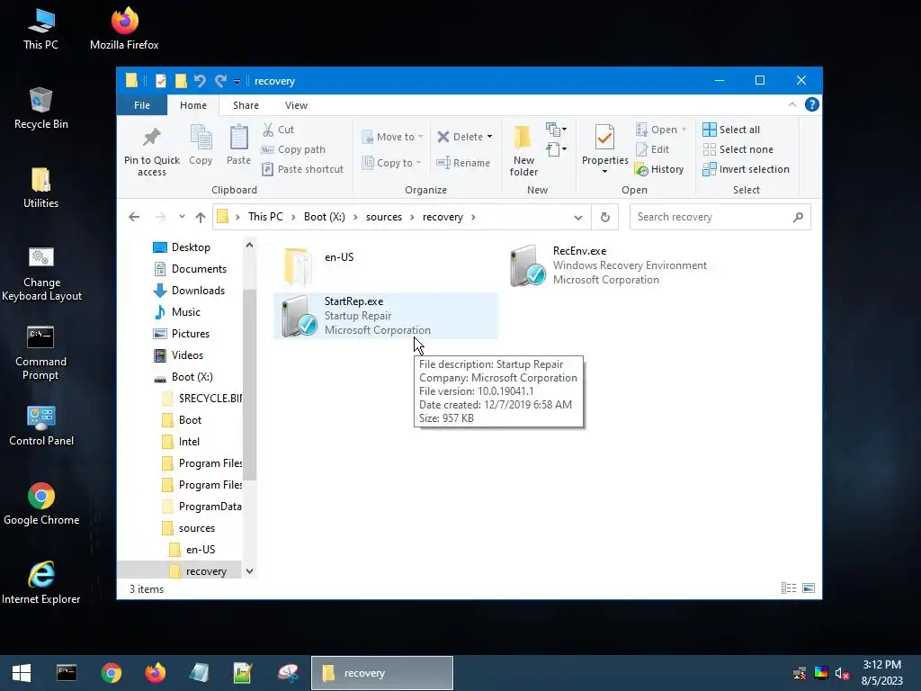921x691 pixels.
Task: Refresh the recovery folder view
Action: click(x=605, y=218)
